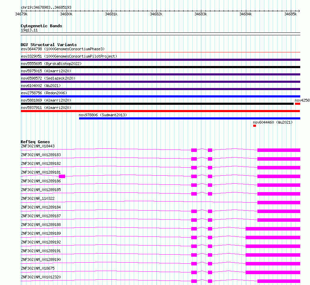Open transcript ZNF302|NM_001289192 label

click(x=41, y=242)
